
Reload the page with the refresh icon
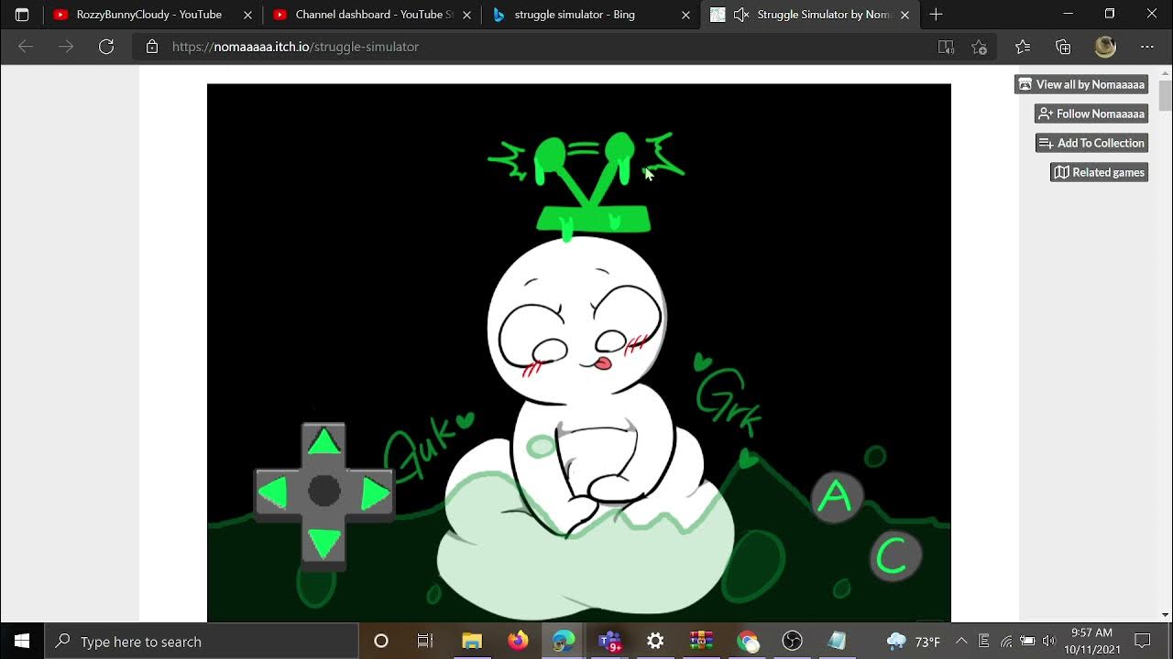point(106,47)
